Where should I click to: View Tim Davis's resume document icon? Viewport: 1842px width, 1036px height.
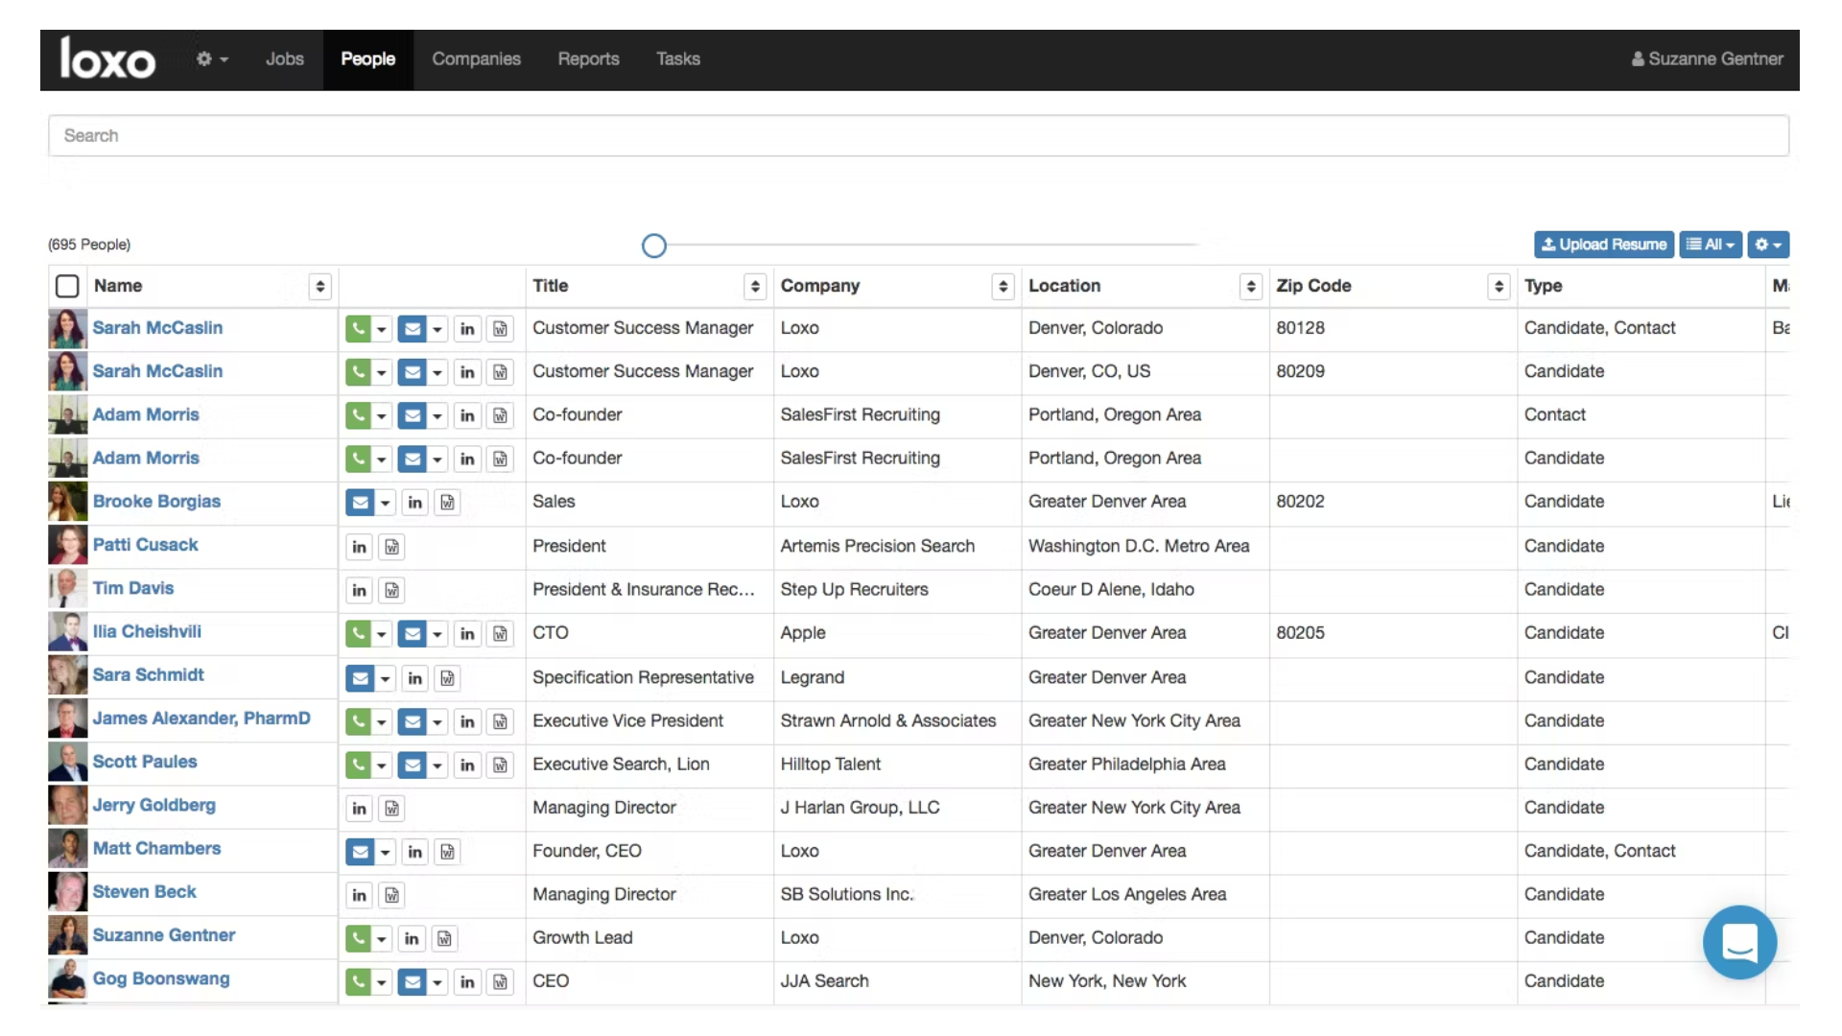pos(391,590)
